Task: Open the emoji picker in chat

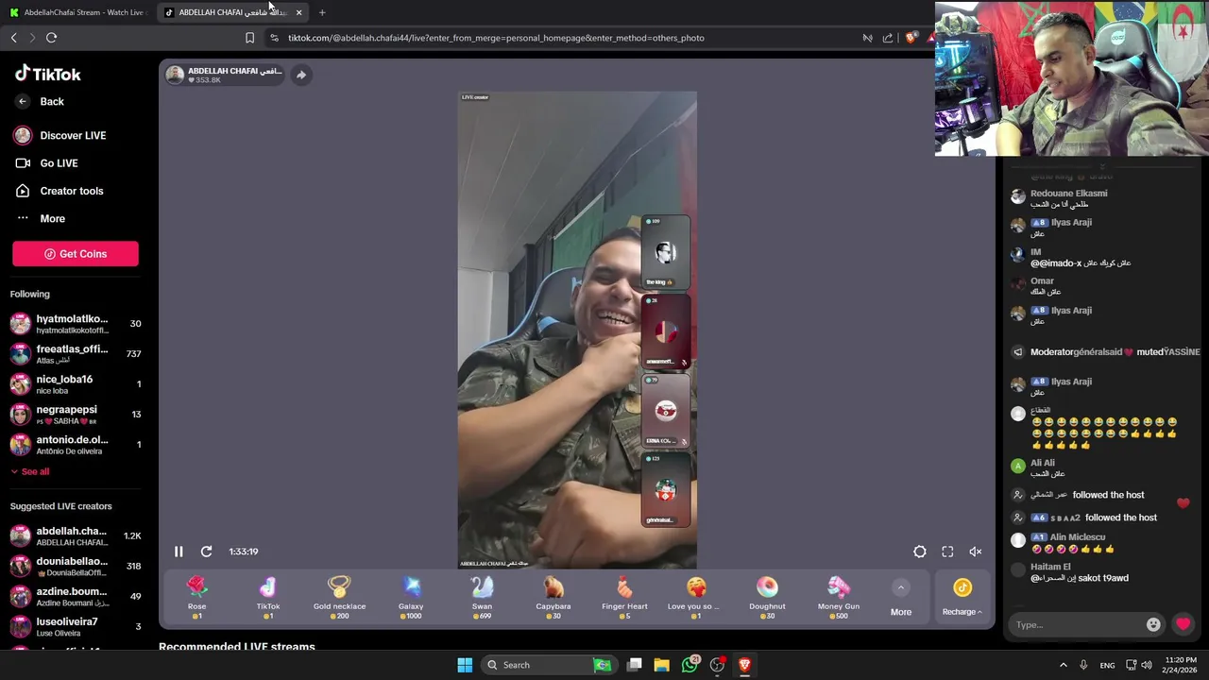Action: pos(1153,624)
